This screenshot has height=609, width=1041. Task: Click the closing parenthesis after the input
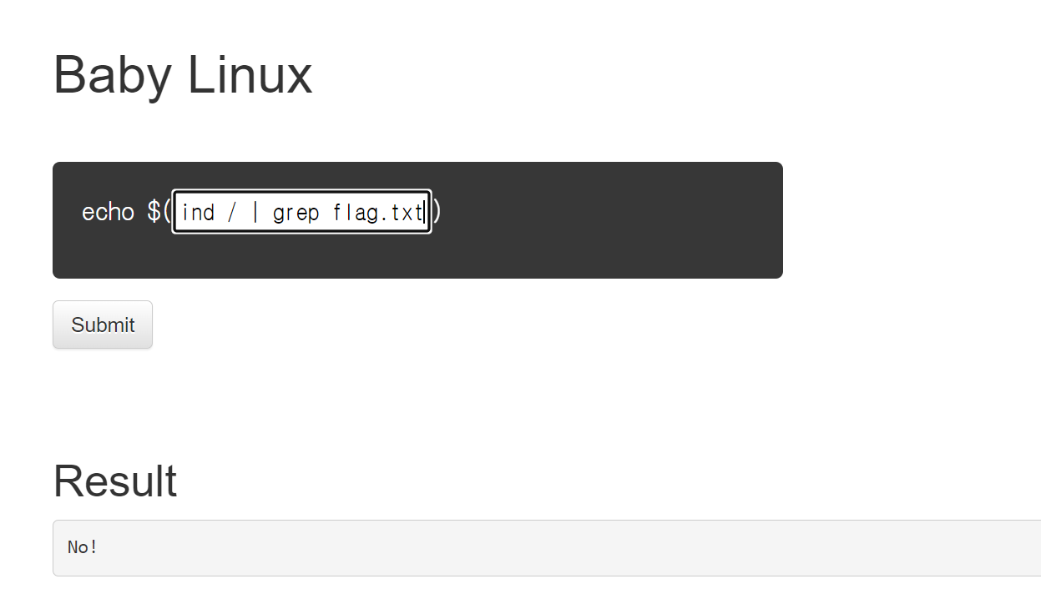[x=437, y=212]
